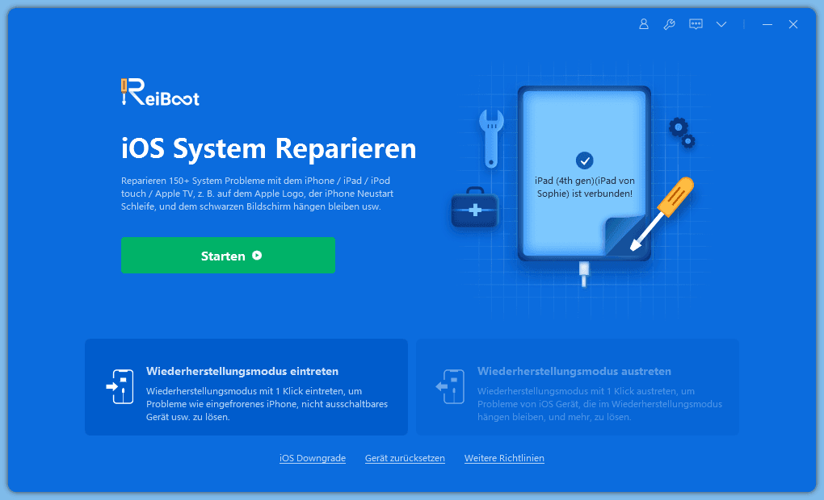Select Wiederherstellungsmodus eintreten heading
The width and height of the screenshot is (824, 500).
(x=242, y=372)
